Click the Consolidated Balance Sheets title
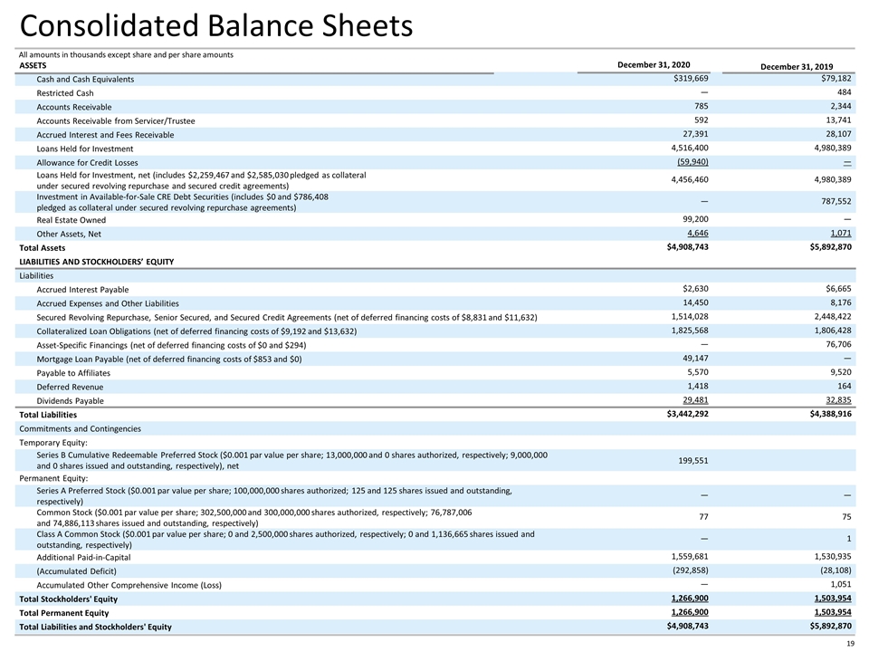Screen dimensions: 869x652 [216, 25]
